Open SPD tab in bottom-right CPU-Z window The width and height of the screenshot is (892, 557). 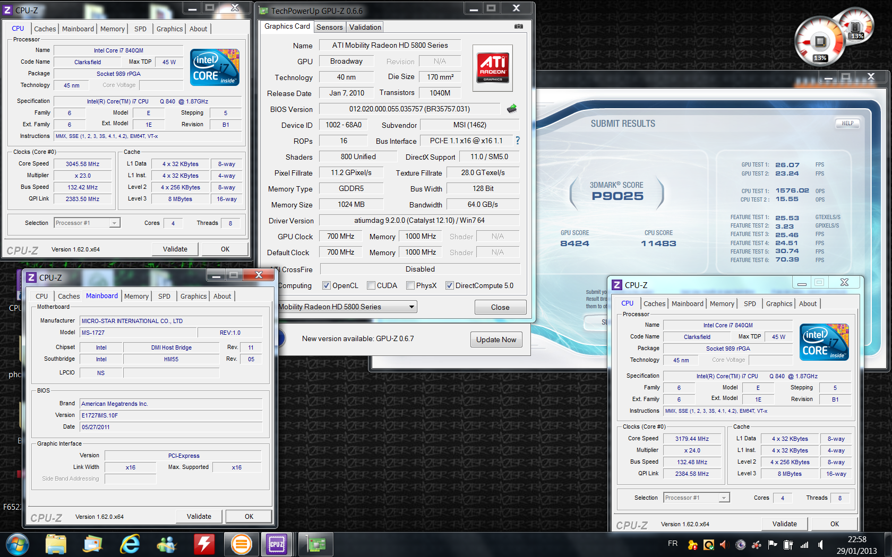point(750,303)
